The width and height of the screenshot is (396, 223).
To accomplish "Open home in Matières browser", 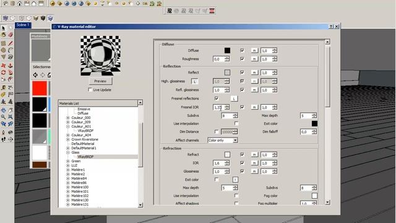I will pyautogui.click(x=49, y=75).
